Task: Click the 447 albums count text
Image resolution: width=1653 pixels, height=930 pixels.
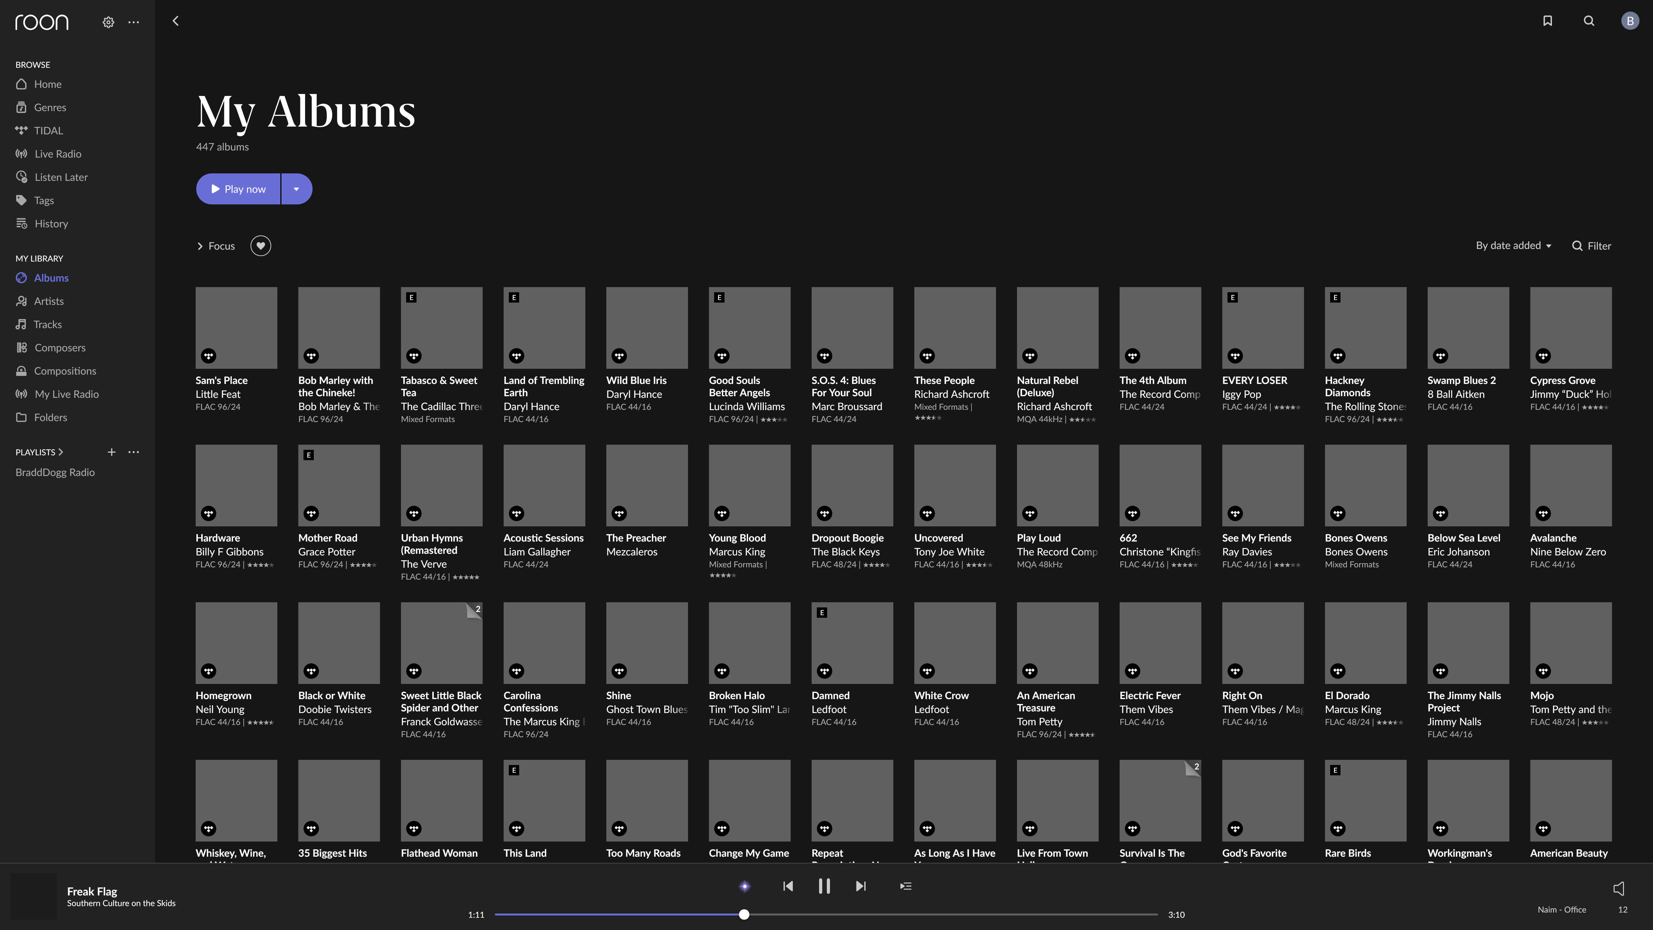Action: click(223, 147)
